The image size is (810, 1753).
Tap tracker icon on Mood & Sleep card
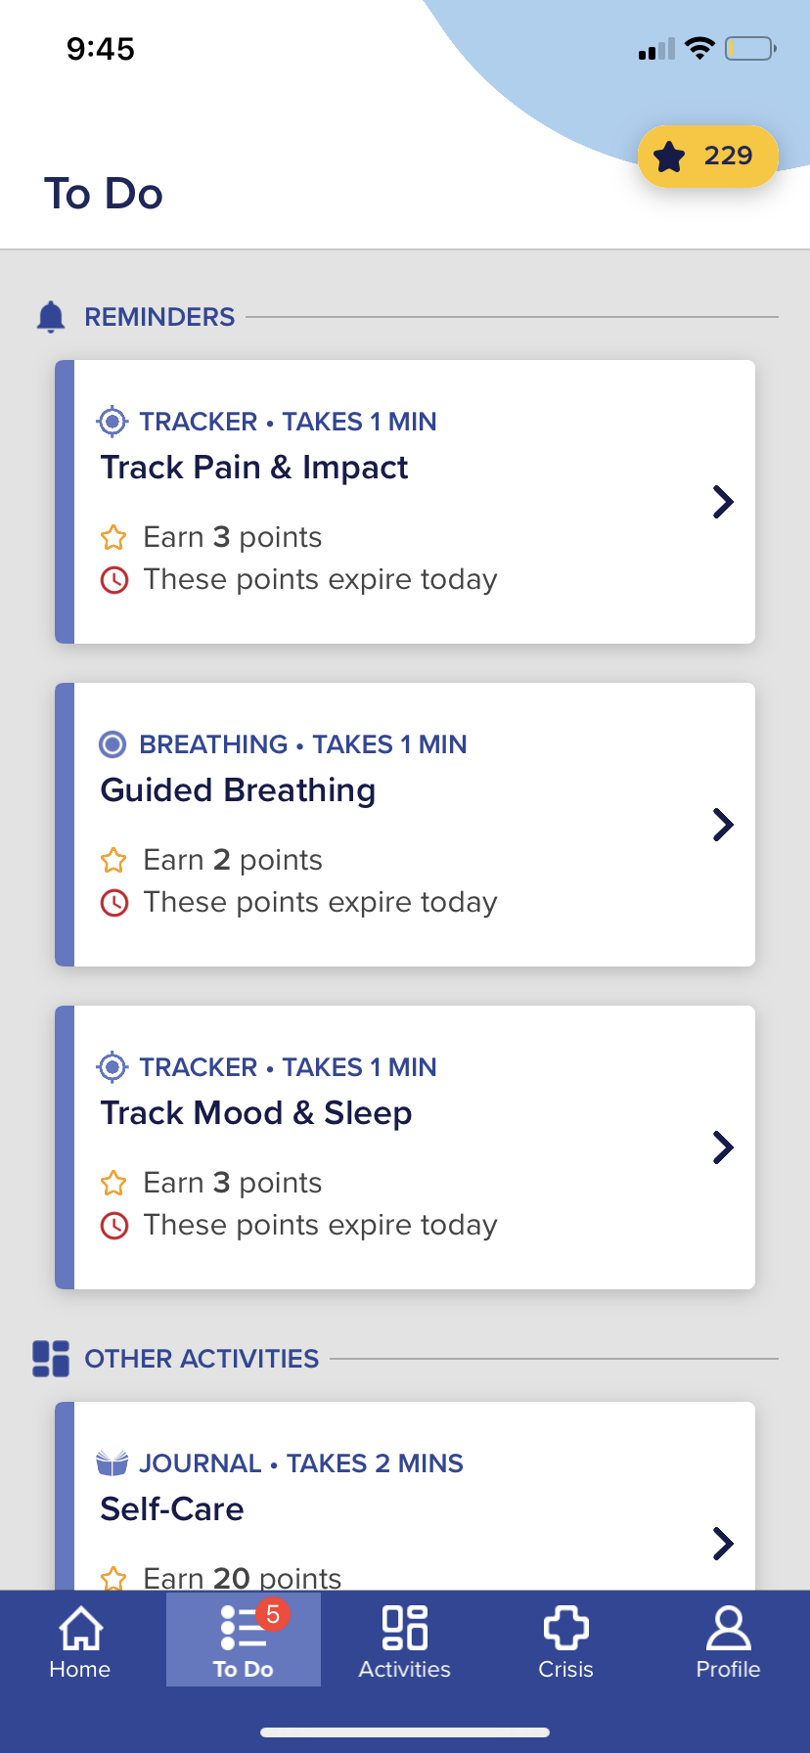point(112,1067)
